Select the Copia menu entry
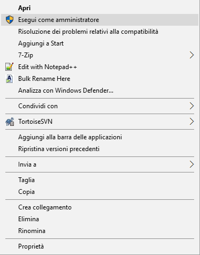The width and height of the screenshot is (200, 255). click(100, 192)
